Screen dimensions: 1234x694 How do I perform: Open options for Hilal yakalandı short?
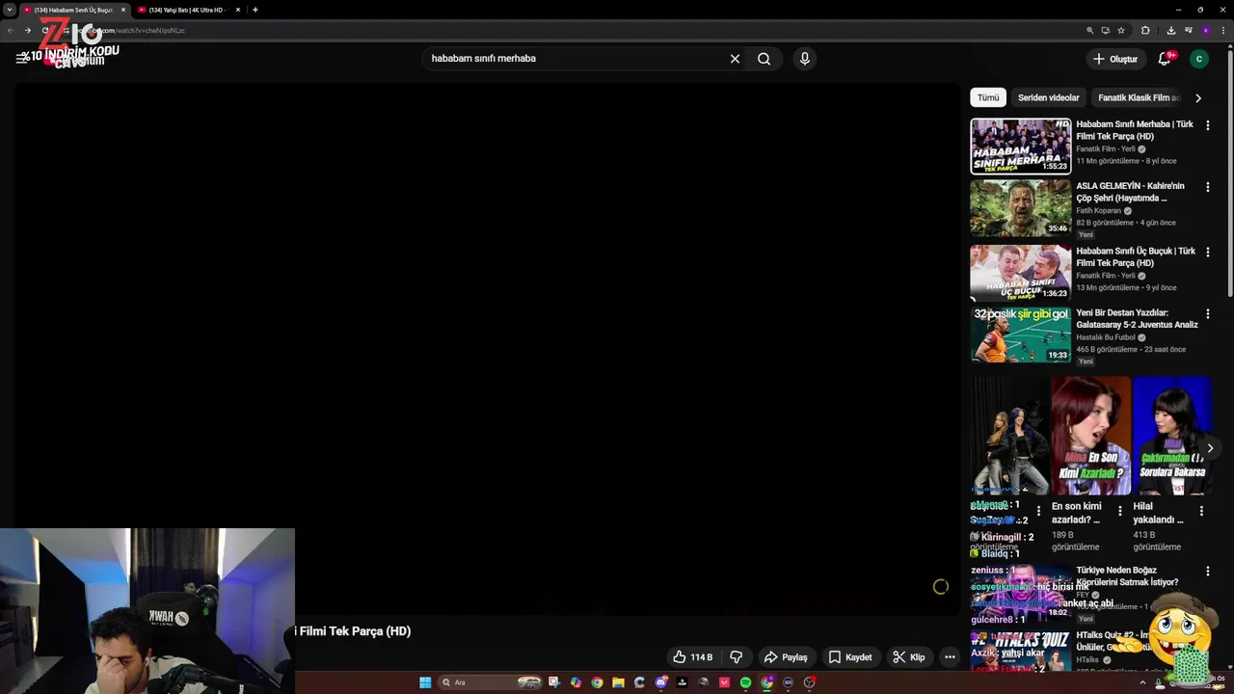(1201, 512)
